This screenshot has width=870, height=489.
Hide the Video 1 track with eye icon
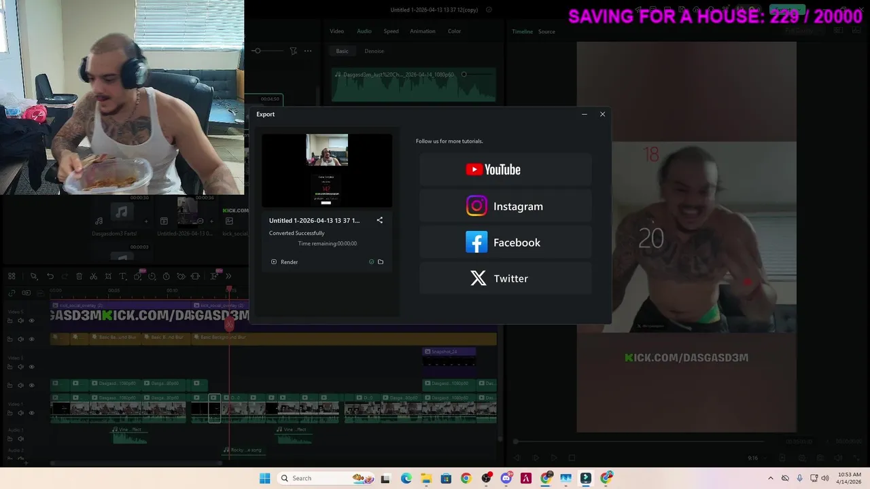[x=31, y=413]
